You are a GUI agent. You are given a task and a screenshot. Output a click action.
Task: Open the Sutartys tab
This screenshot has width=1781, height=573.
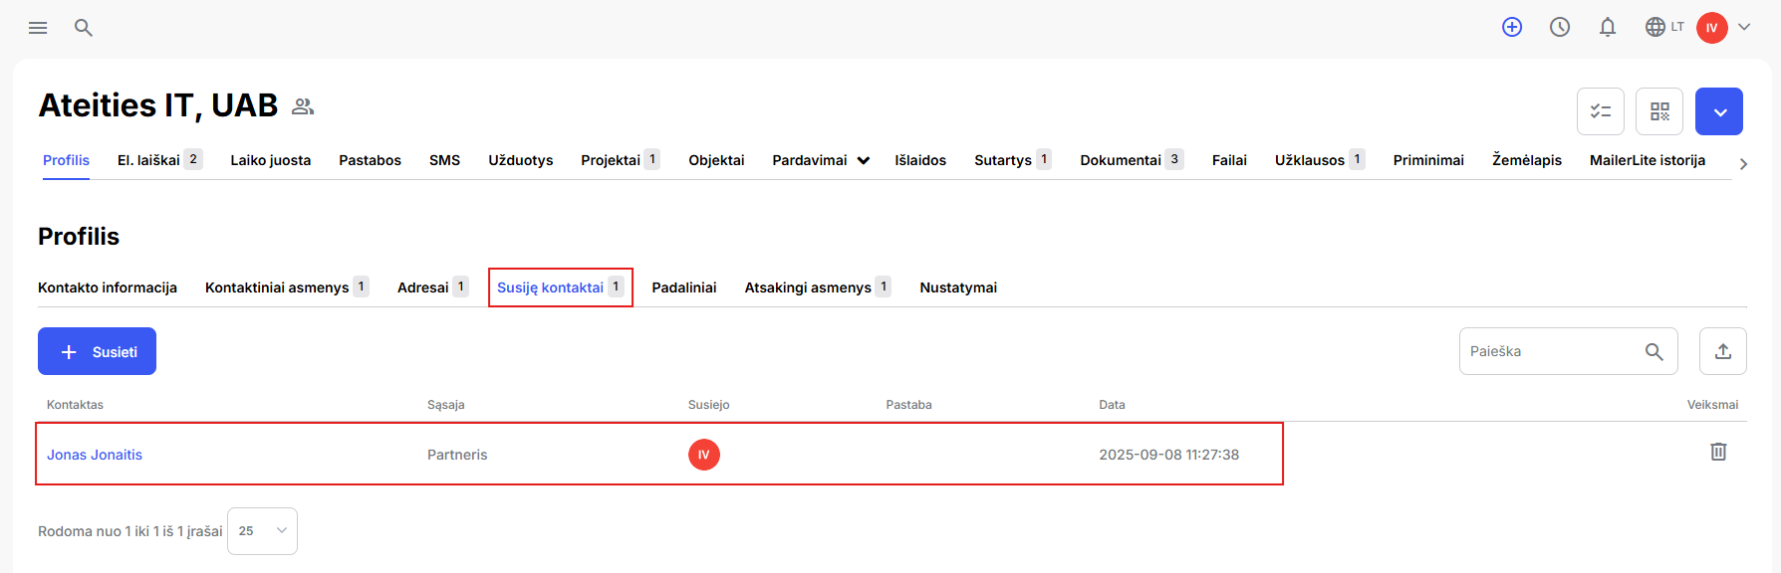point(1013,160)
